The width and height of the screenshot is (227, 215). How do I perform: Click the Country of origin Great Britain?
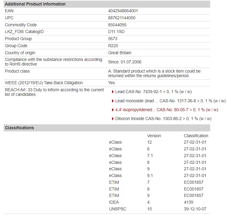120,53
